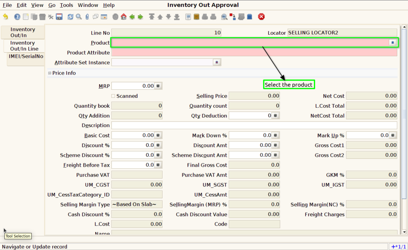This screenshot has width=408, height=250.
Task: Open Archived documents cabinet icon
Action: (x=196, y=17)
